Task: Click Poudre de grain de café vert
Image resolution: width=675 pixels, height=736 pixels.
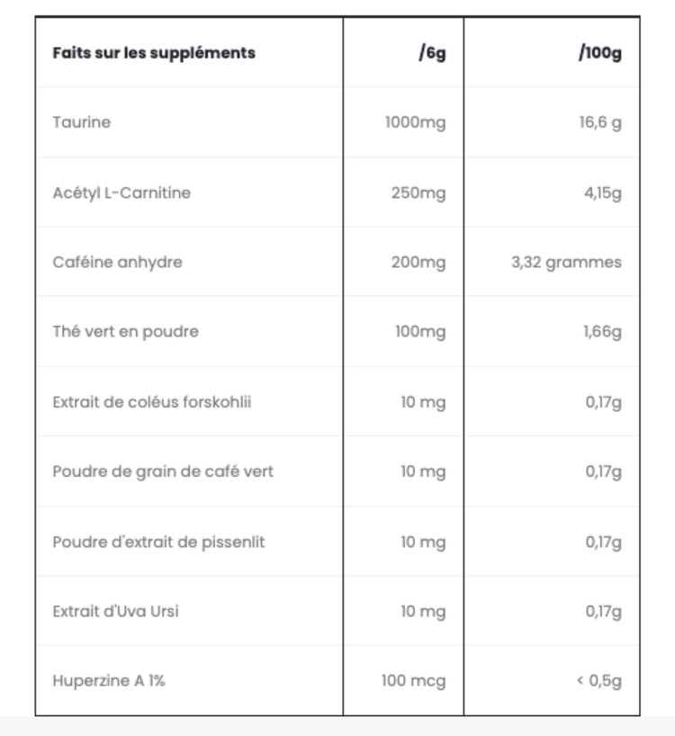Action: pos(163,471)
